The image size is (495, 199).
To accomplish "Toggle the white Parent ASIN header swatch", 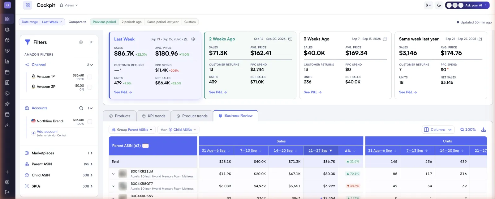I will point(145,146).
